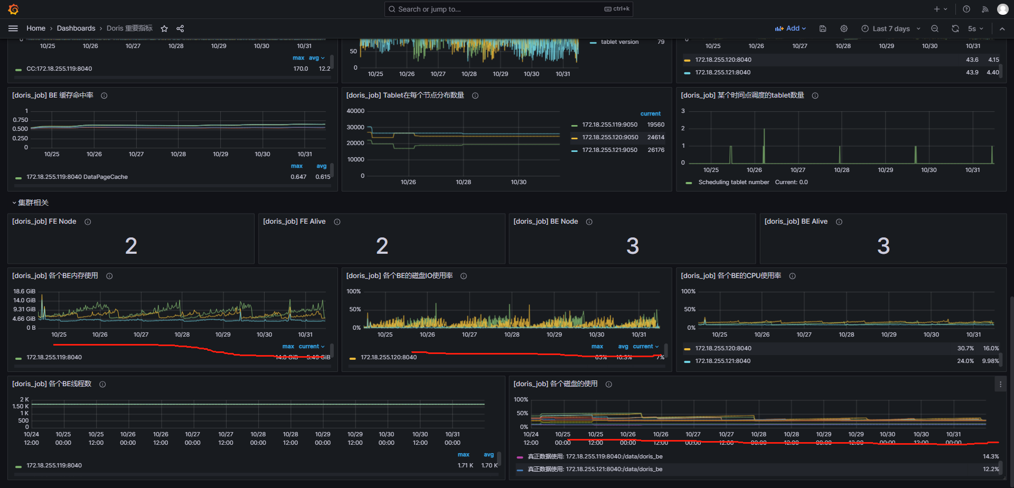Image resolution: width=1014 pixels, height=488 pixels.
Task: Sort disk IO legend by avg header
Action: (623, 347)
